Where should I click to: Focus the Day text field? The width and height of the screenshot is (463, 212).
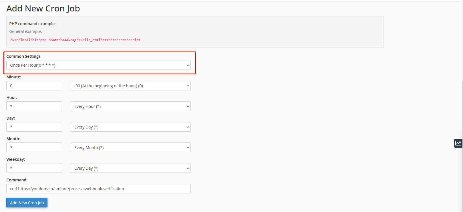pyautogui.click(x=34, y=127)
